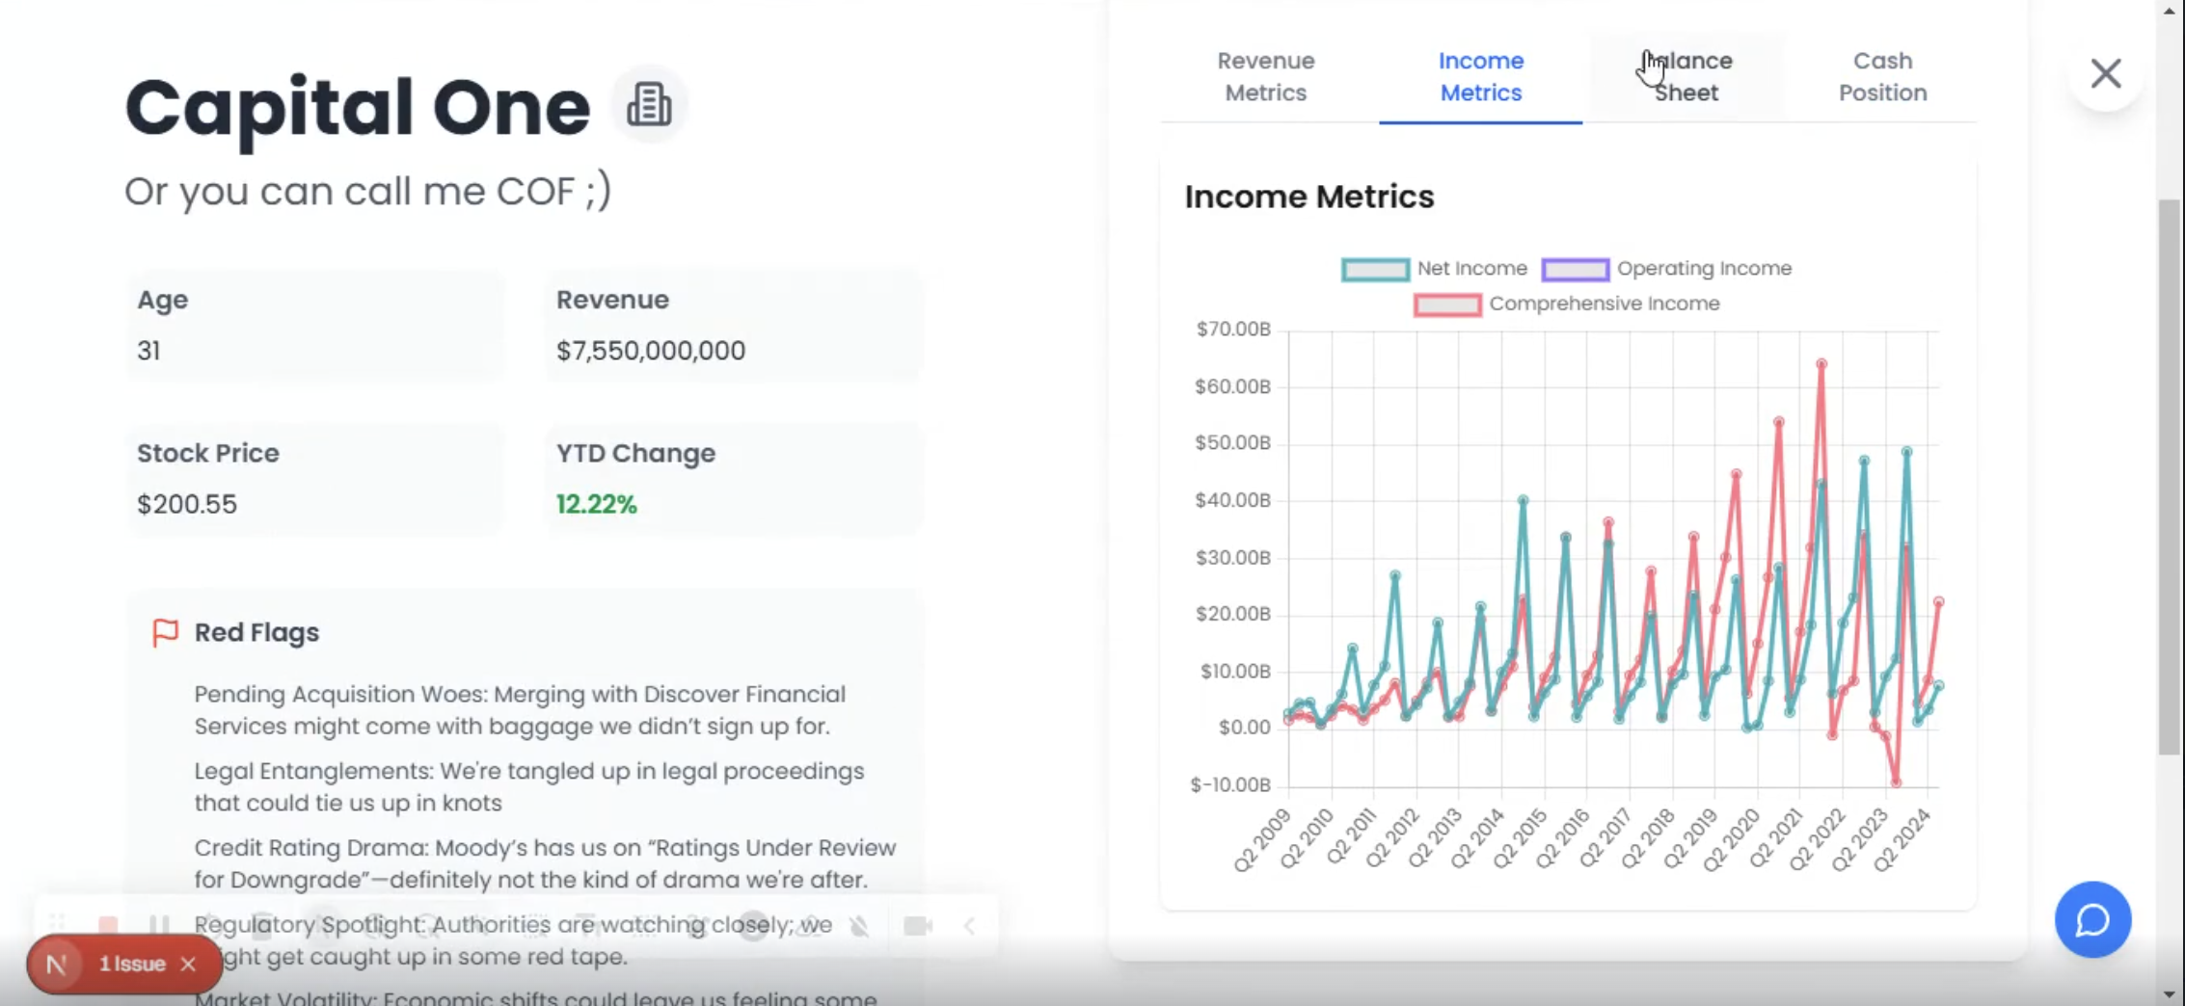The width and height of the screenshot is (2185, 1006).
Task: Click the Age label
Action: (162, 300)
